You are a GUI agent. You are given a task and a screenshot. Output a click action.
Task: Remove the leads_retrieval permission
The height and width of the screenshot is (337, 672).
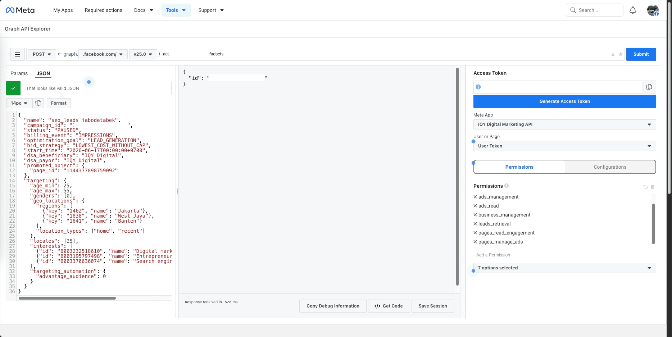click(x=475, y=224)
